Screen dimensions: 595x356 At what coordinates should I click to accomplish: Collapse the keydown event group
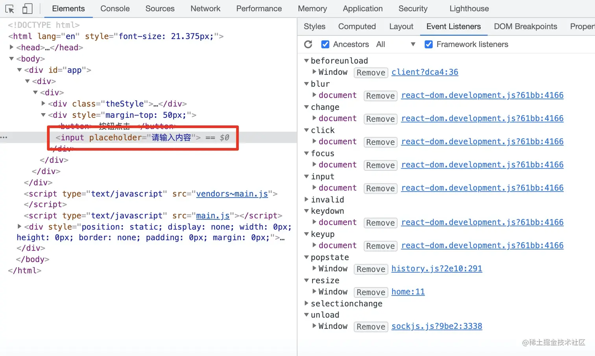pos(307,211)
